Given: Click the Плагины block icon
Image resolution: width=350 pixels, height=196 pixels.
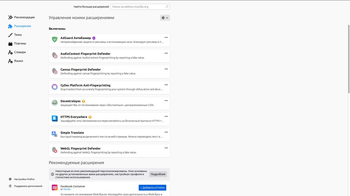Looking at the screenshot, I should 10,44.
